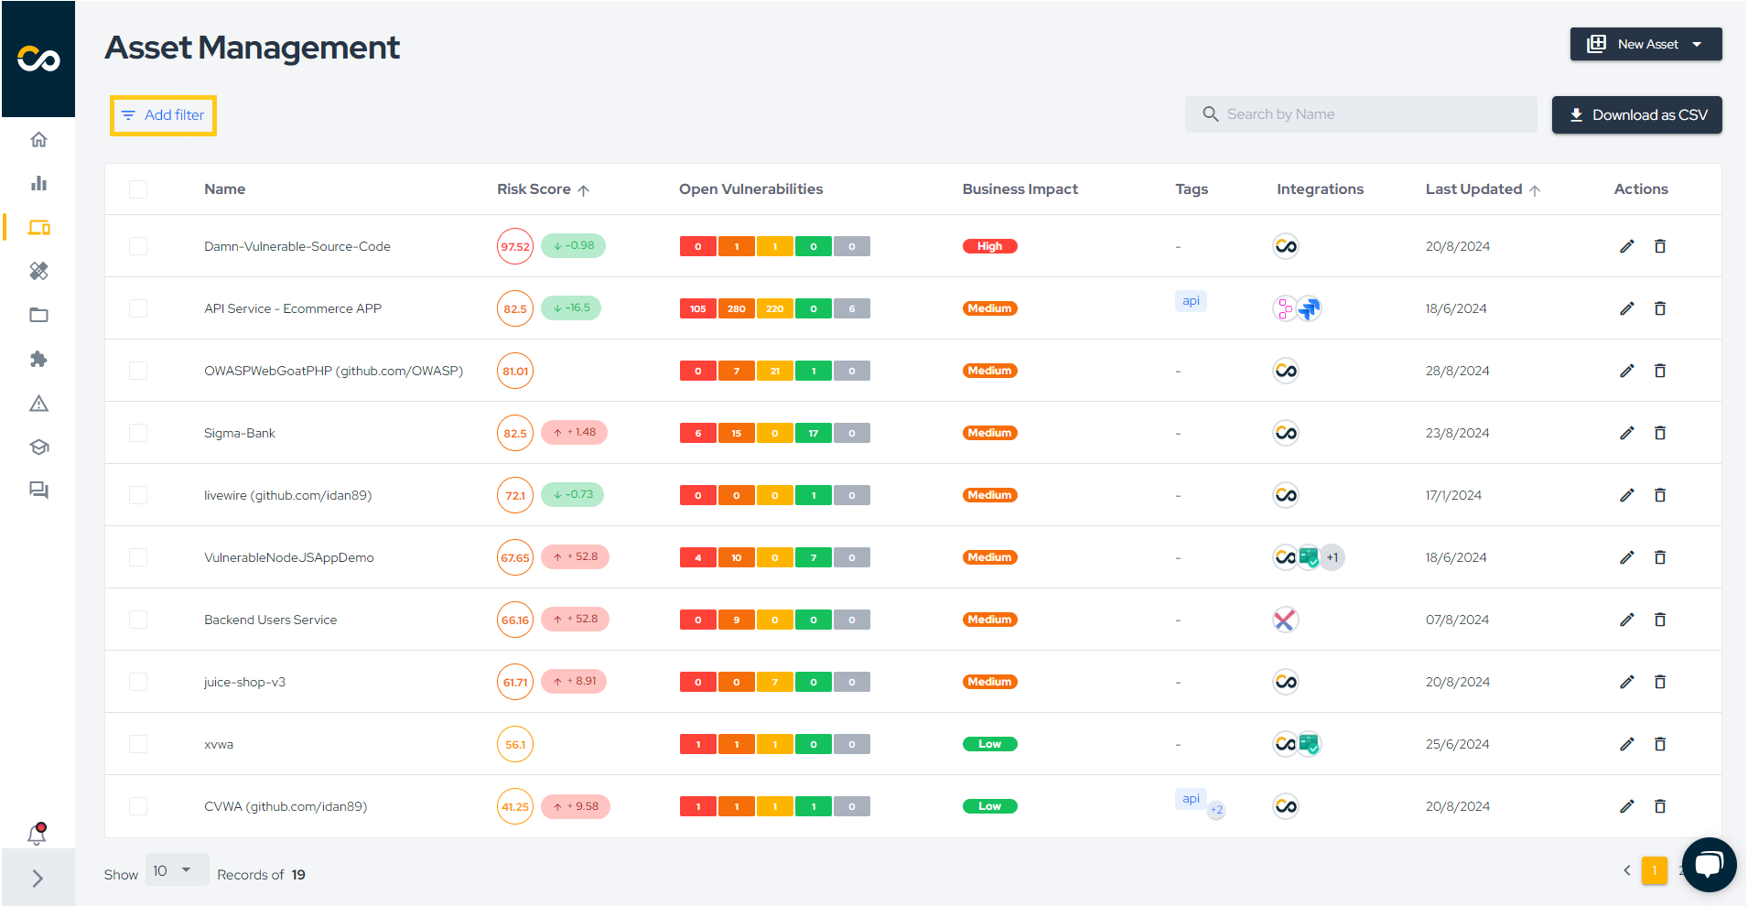1748x906 pixels.
Task: Click High impact badge on Damn-Vulnerable-Source-Code
Action: click(990, 246)
